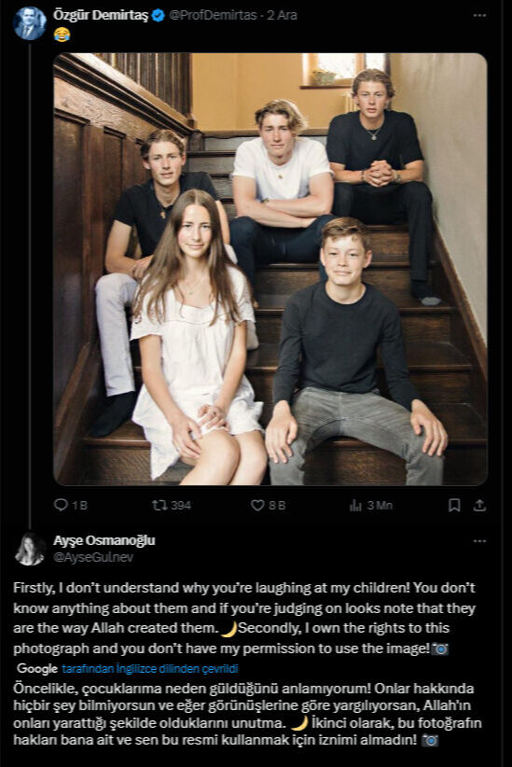Click the Google translation label
The height and width of the screenshot is (767, 512).
click(37, 669)
